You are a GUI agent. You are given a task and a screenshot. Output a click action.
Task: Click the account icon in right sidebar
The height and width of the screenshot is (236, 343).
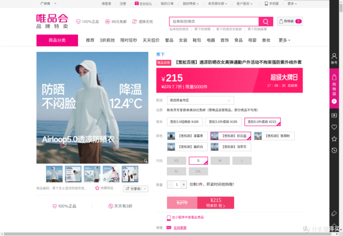[x=334, y=58]
